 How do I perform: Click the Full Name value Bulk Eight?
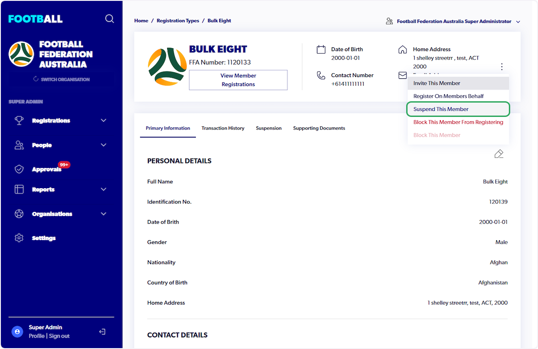tap(495, 182)
